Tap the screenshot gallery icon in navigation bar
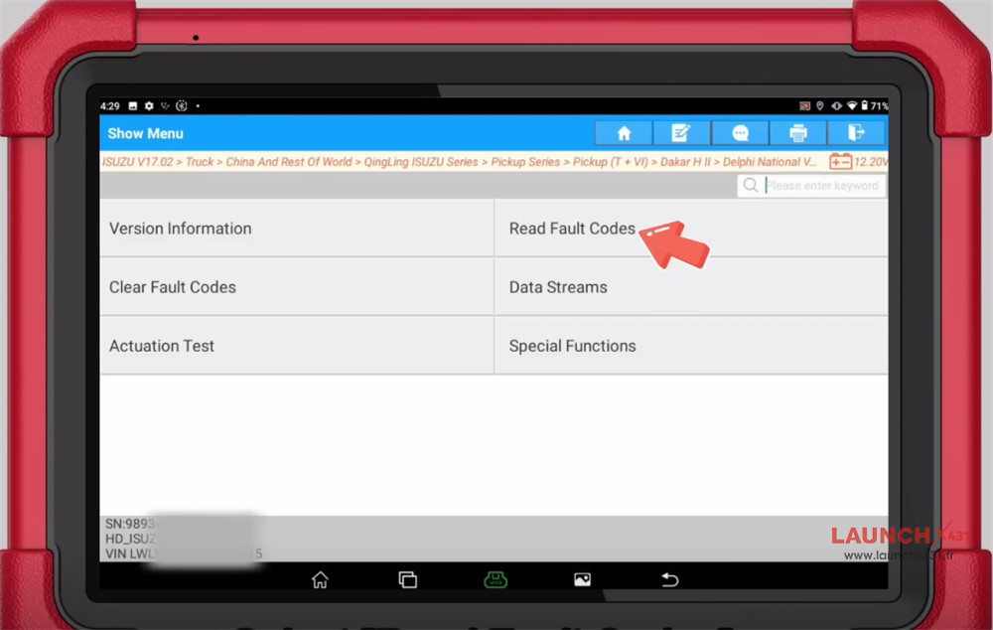This screenshot has height=630, width=993. (x=582, y=579)
